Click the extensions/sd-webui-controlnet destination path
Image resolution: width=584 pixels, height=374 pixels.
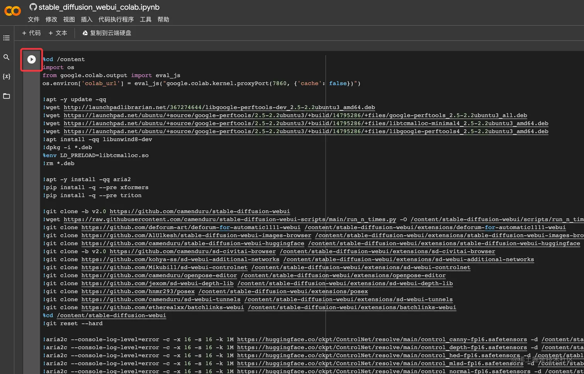361,267
